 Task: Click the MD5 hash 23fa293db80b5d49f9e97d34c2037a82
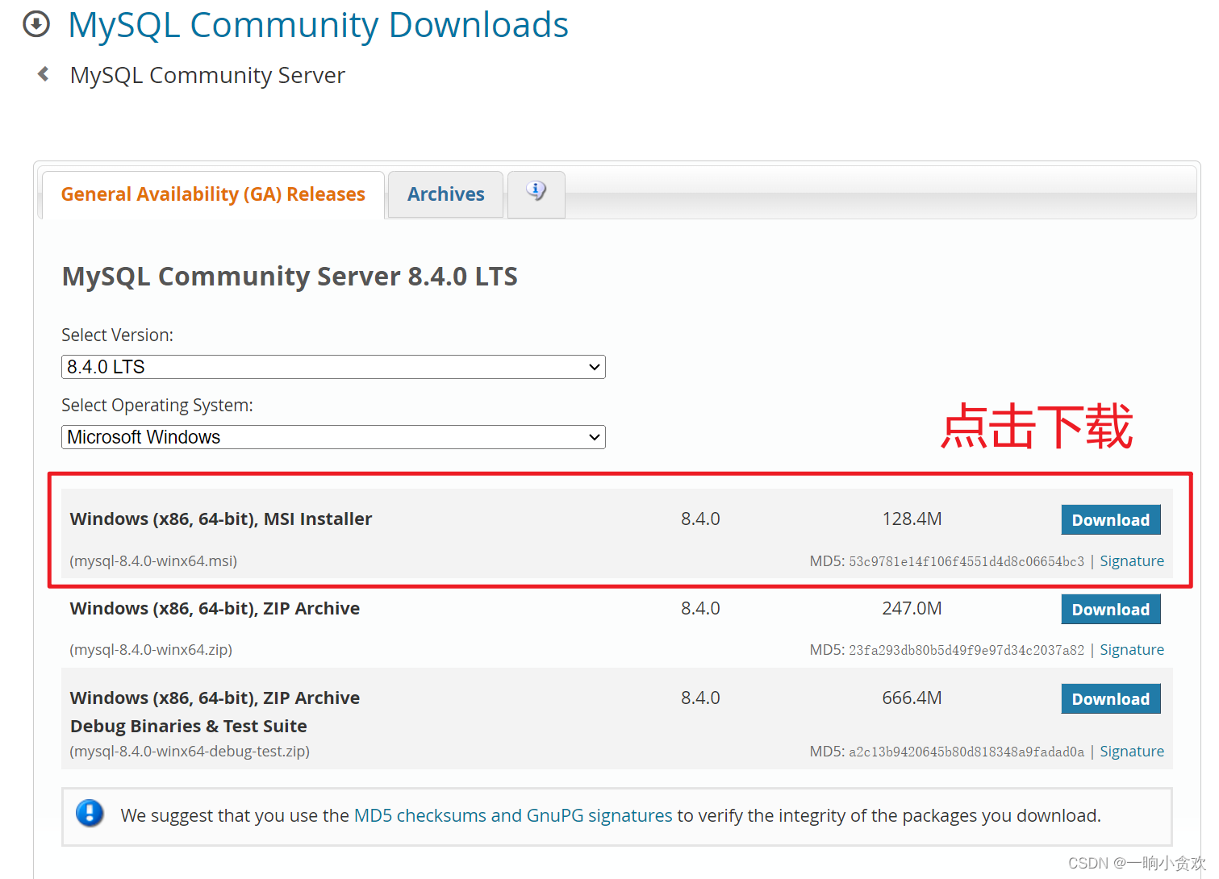coord(966,650)
